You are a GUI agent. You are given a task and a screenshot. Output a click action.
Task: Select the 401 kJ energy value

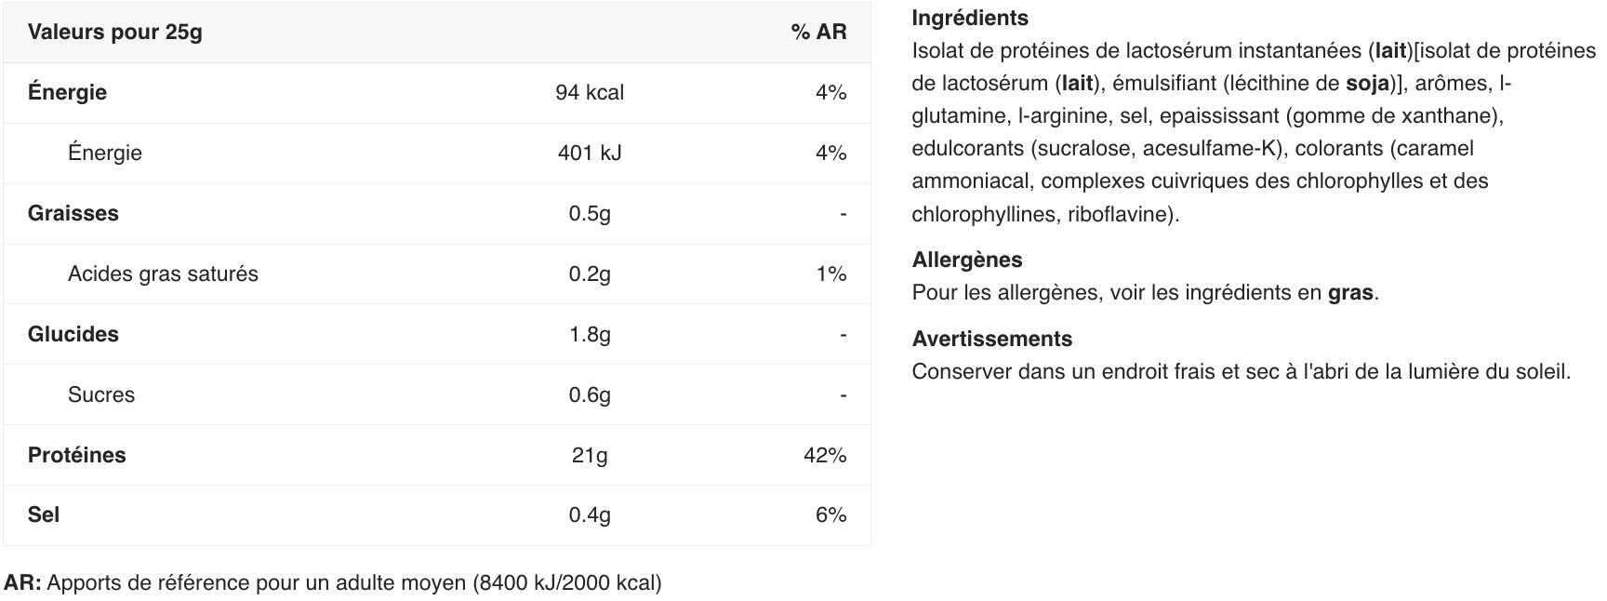point(590,153)
